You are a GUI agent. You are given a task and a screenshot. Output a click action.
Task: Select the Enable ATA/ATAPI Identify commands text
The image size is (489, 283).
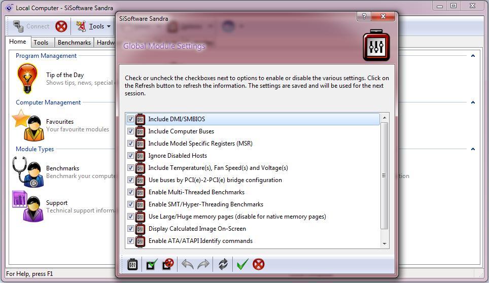[200, 240]
